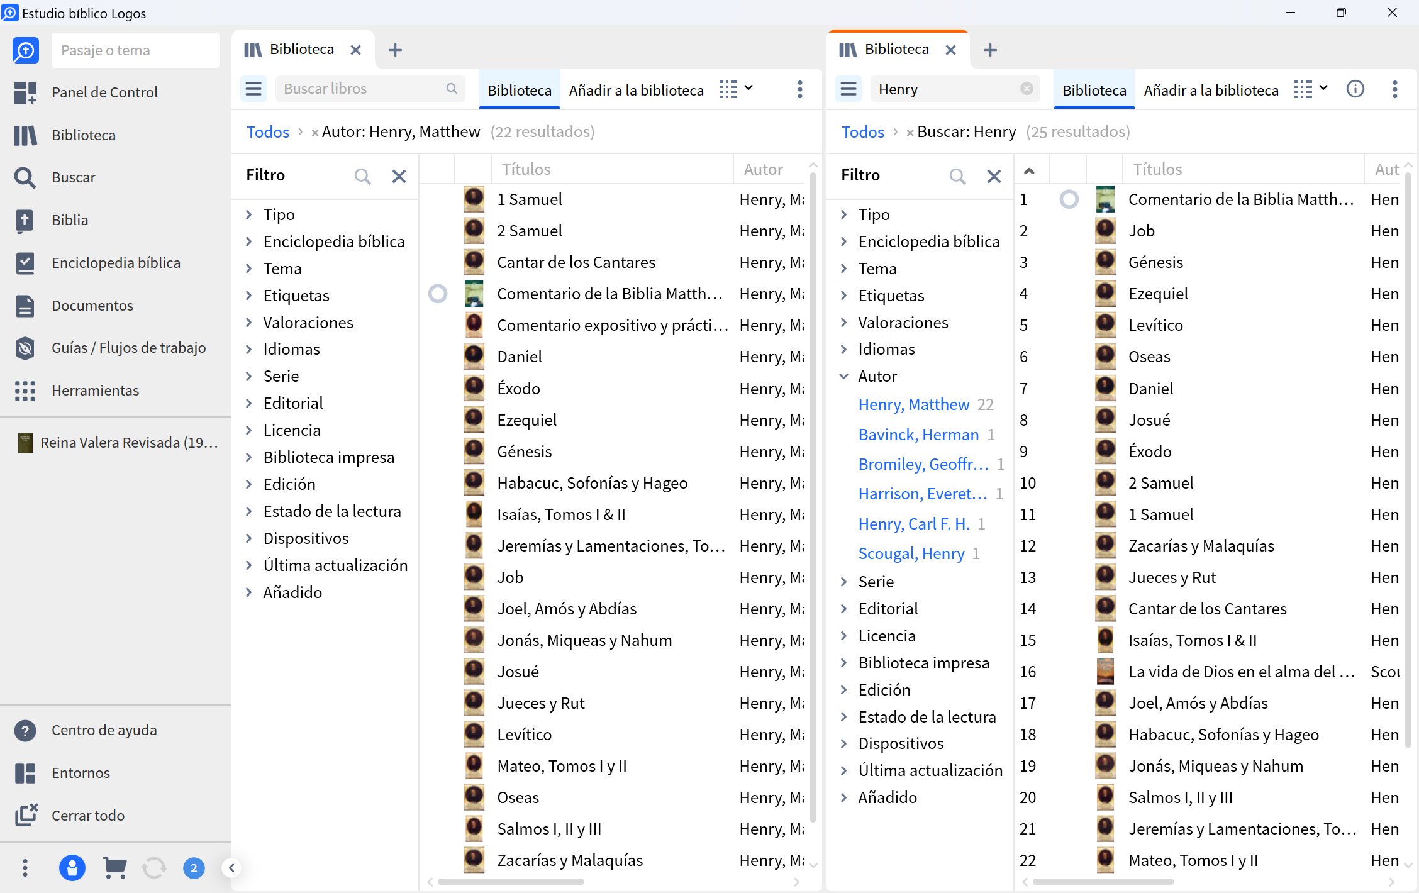Filter by author Henry, Carl F. H.
This screenshot has height=893, width=1419.
click(x=913, y=524)
